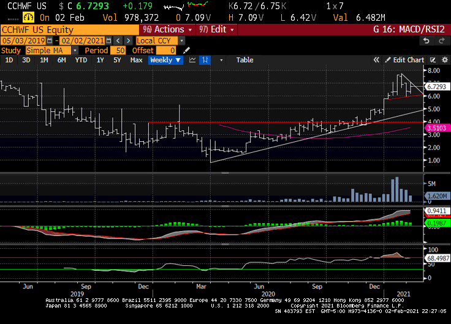Open the start date calendar picker
The width and height of the screenshot is (451, 324).
pos(50,40)
